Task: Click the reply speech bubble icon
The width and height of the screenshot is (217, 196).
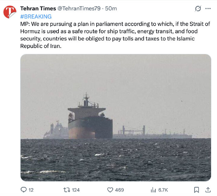Action: 24,190
